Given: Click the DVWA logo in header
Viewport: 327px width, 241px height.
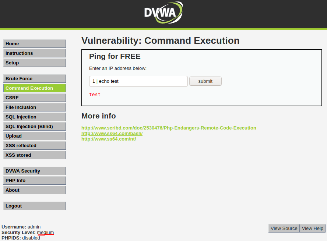Looking at the screenshot, I should [x=163, y=13].
